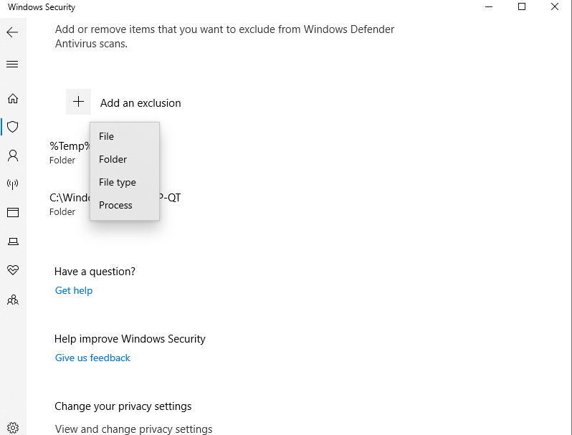Choose File from exclusion menu
This screenshot has height=435, width=572.
[x=107, y=136]
